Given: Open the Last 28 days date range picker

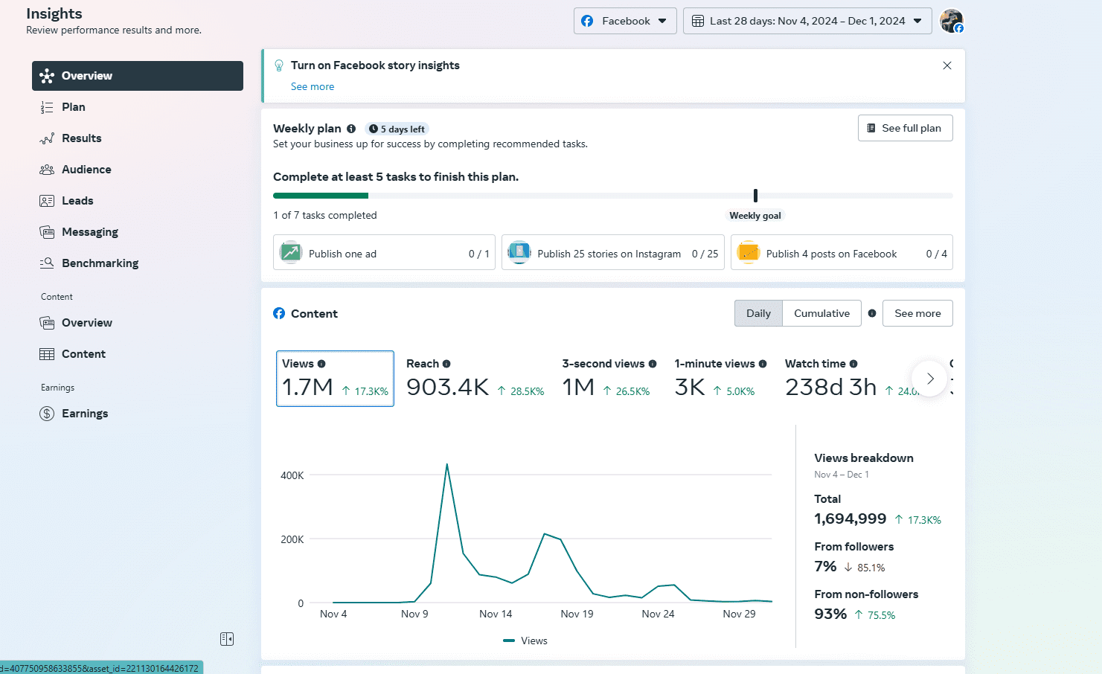Looking at the screenshot, I should (x=807, y=21).
